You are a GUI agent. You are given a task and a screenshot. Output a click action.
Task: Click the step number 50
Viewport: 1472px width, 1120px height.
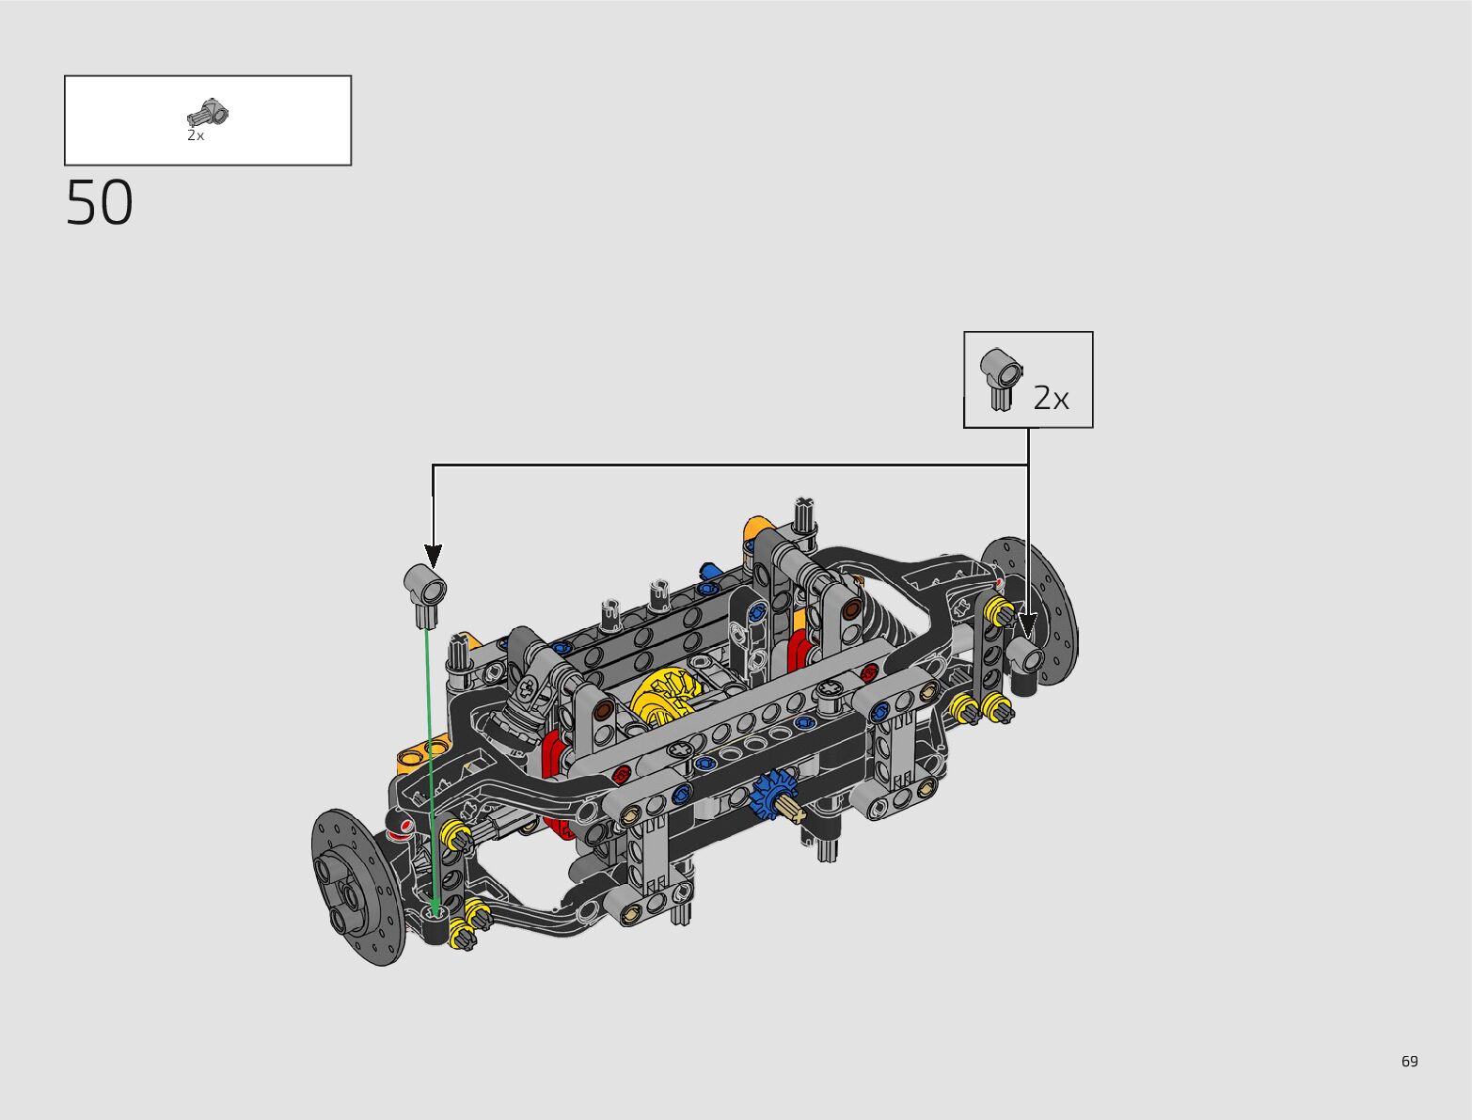pyautogui.click(x=100, y=203)
